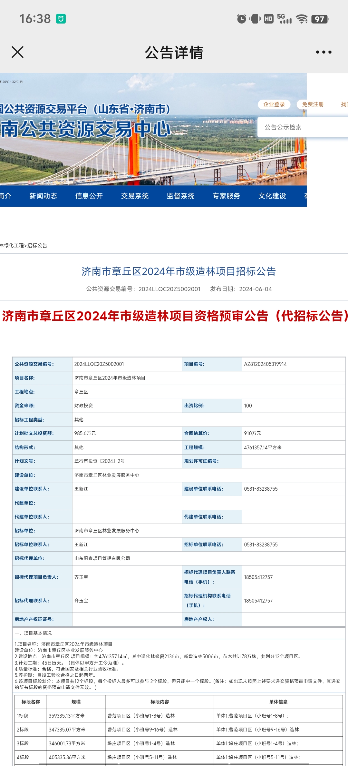Open the 信息公开 menu item

pyautogui.click(x=89, y=196)
